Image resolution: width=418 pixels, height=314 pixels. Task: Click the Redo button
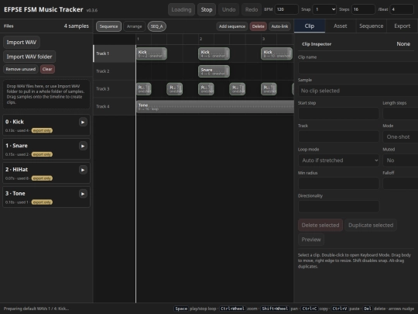[x=252, y=9]
